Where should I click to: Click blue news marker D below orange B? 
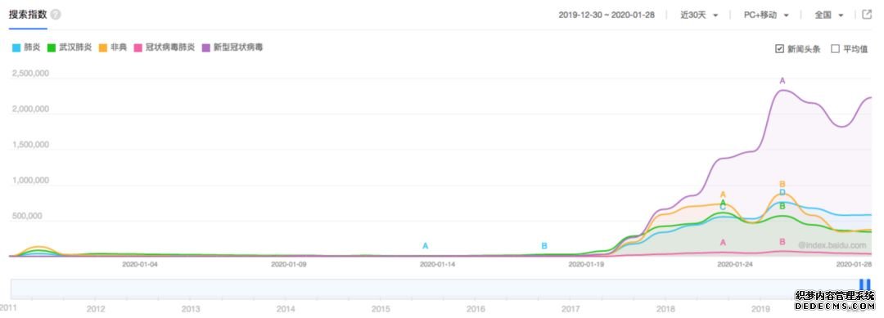point(782,192)
